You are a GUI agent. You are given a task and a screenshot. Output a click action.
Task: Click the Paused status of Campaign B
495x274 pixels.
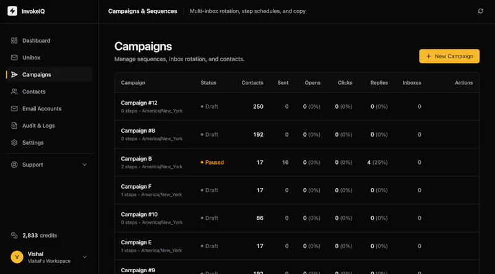click(212, 162)
